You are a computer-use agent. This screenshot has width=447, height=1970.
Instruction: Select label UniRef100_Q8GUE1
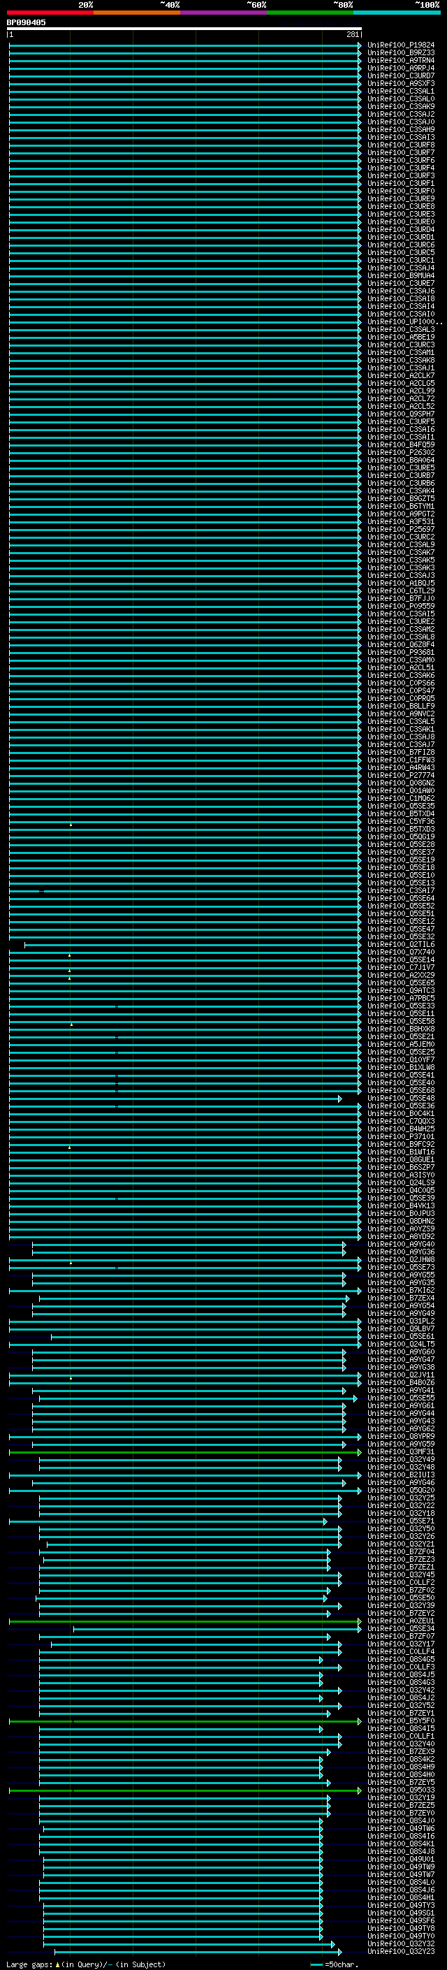coord(401,1159)
